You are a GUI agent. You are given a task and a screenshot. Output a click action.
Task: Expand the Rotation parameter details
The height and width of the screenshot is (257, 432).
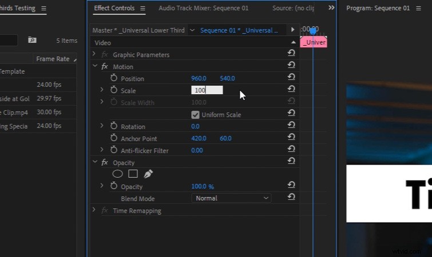tap(102, 126)
